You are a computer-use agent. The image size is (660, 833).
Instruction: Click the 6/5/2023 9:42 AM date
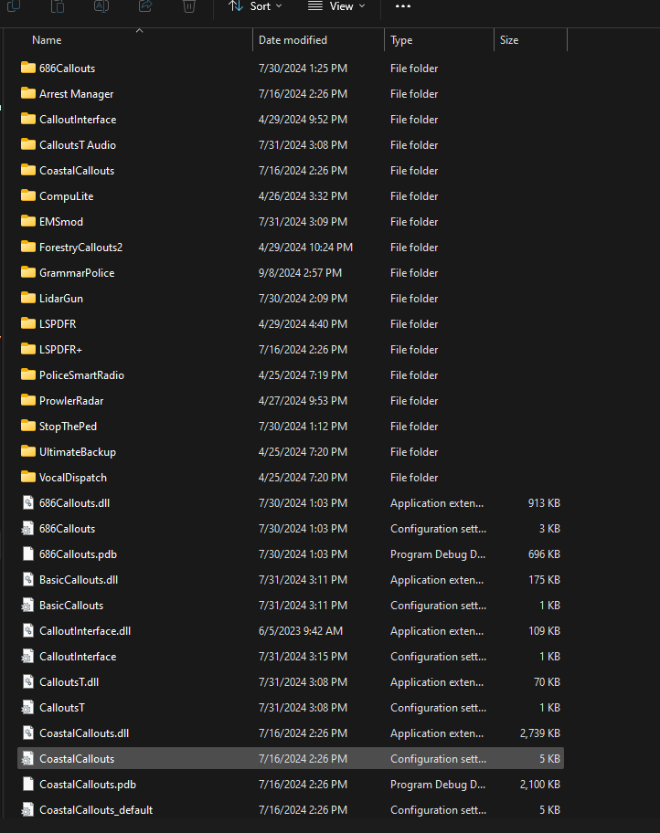click(301, 631)
